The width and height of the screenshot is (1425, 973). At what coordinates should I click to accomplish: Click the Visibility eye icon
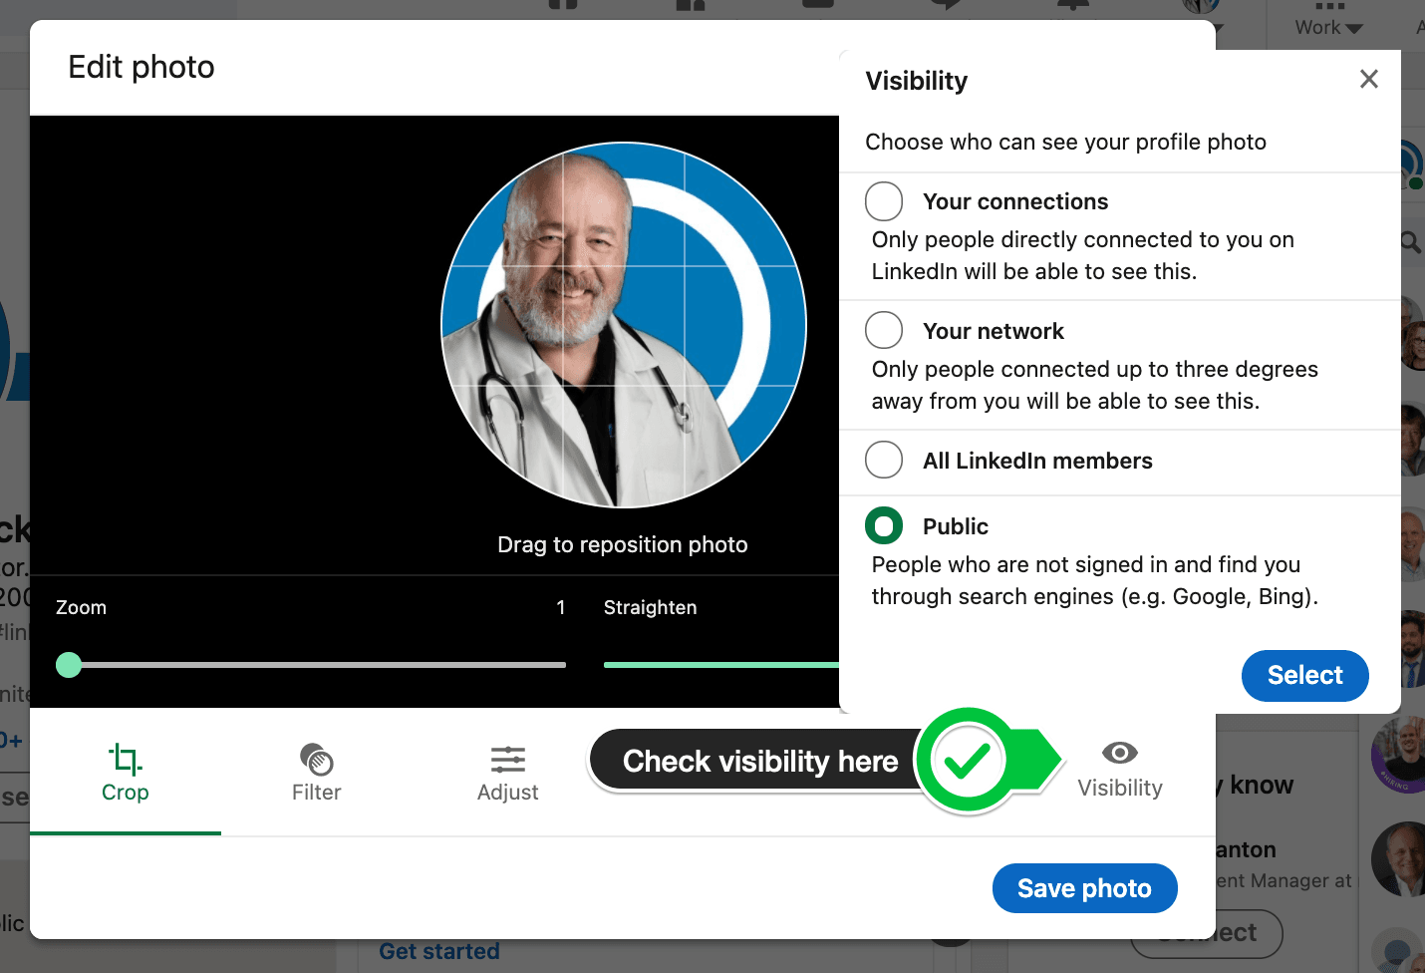click(x=1119, y=753)
